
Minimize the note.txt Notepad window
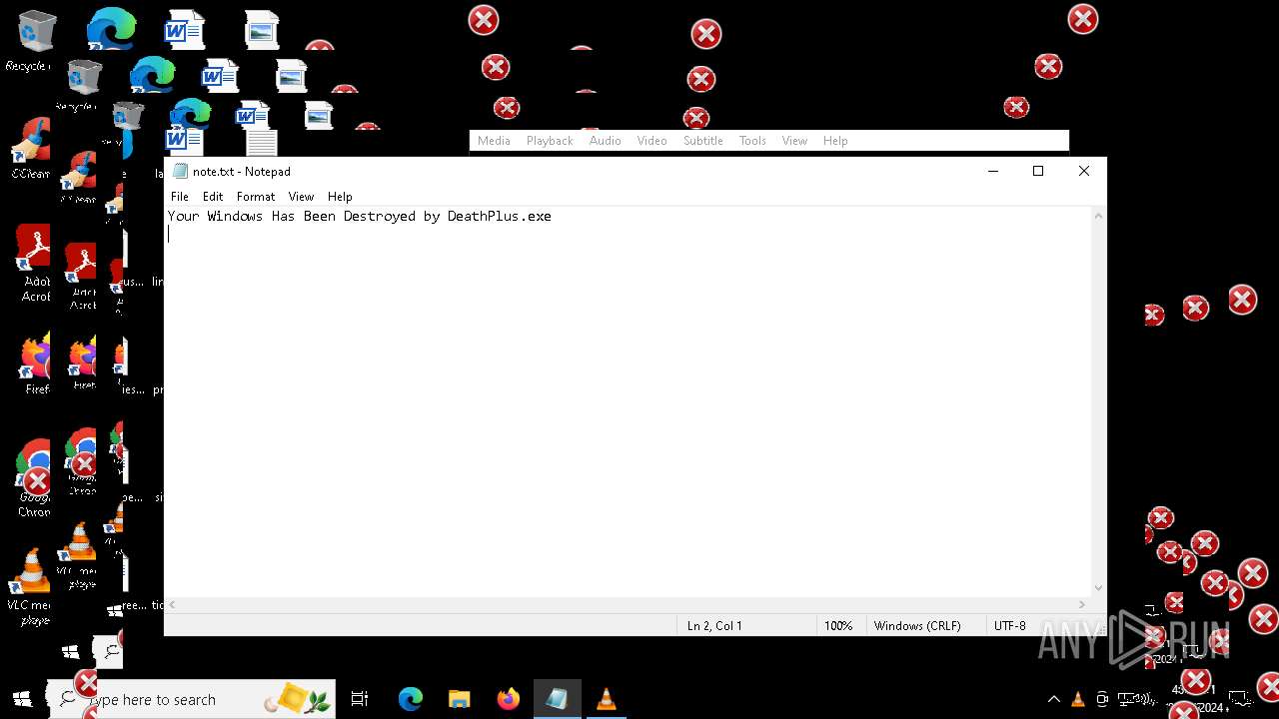tap(993, 171)
